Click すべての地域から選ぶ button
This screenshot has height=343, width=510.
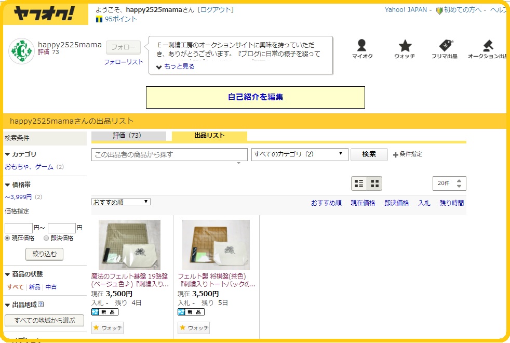tap(44, 321)
